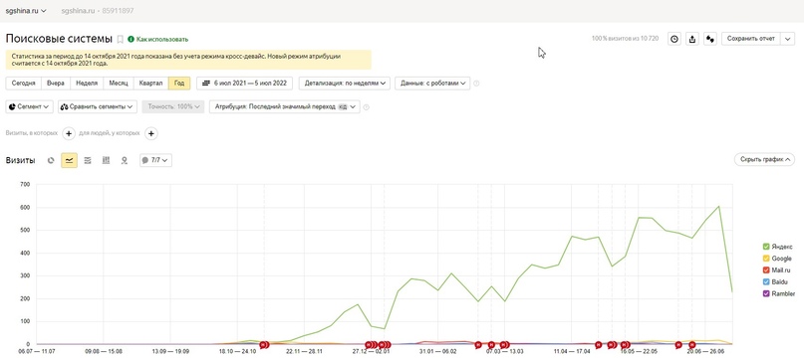
Task: Select the line chart view
Action: [69, 160]
